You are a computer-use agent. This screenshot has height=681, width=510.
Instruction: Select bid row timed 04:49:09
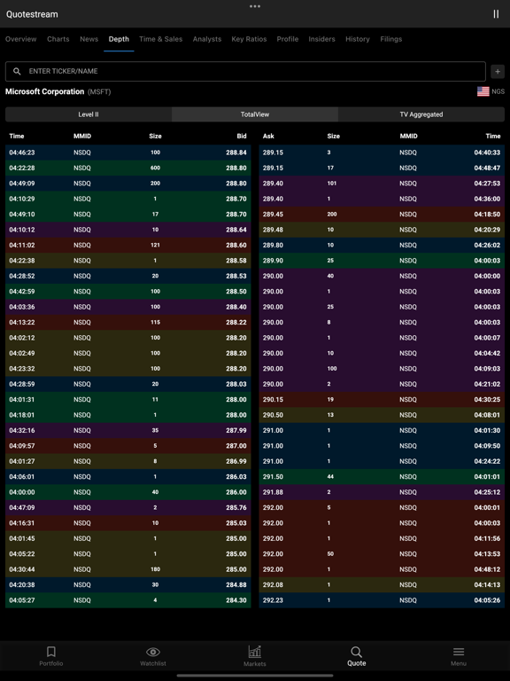tap(127, 184)
